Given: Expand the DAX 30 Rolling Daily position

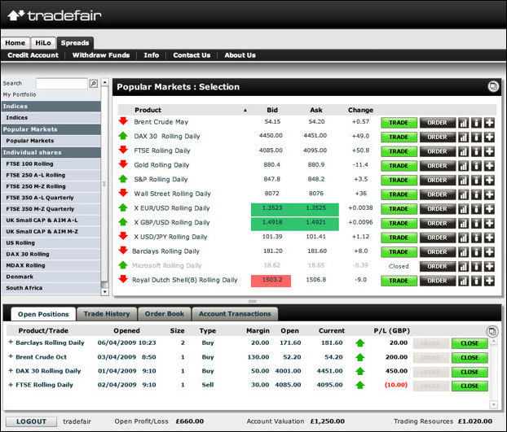Looking at the screenshot, I should point(11,371).
